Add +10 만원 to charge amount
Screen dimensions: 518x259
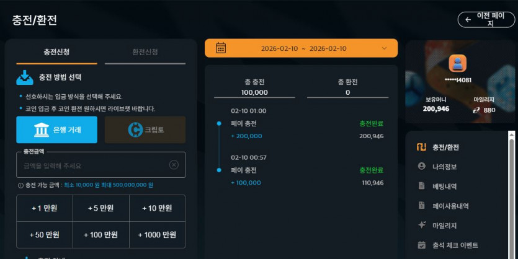[x=157, y=208]
